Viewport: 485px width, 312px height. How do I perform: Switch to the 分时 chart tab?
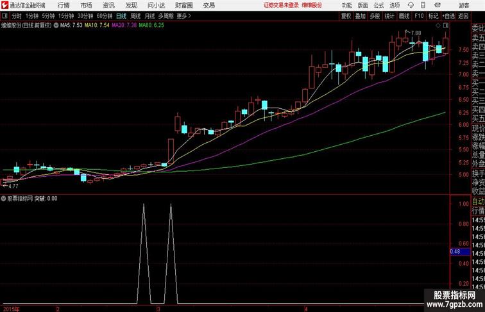click(17, 16)
